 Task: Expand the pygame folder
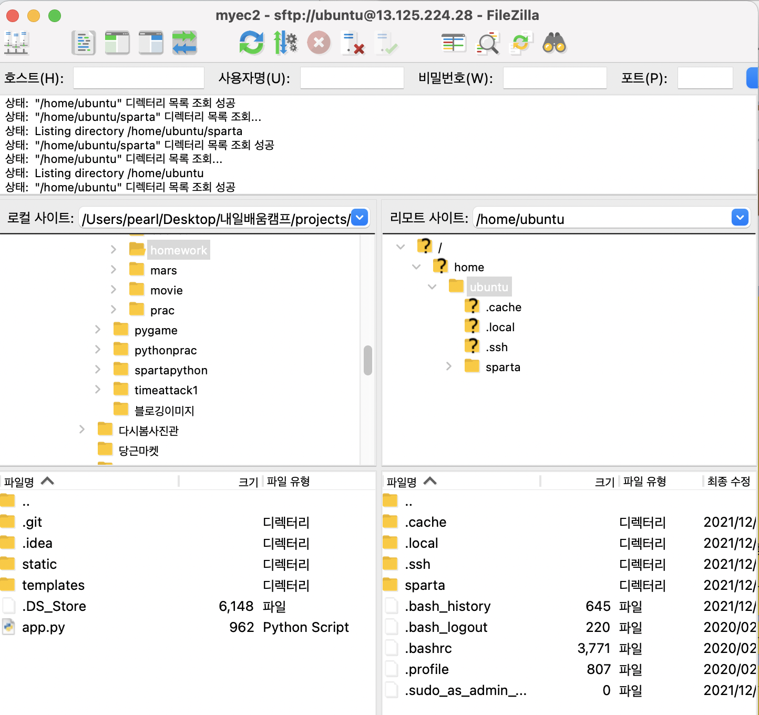click(x=97, y=329)
